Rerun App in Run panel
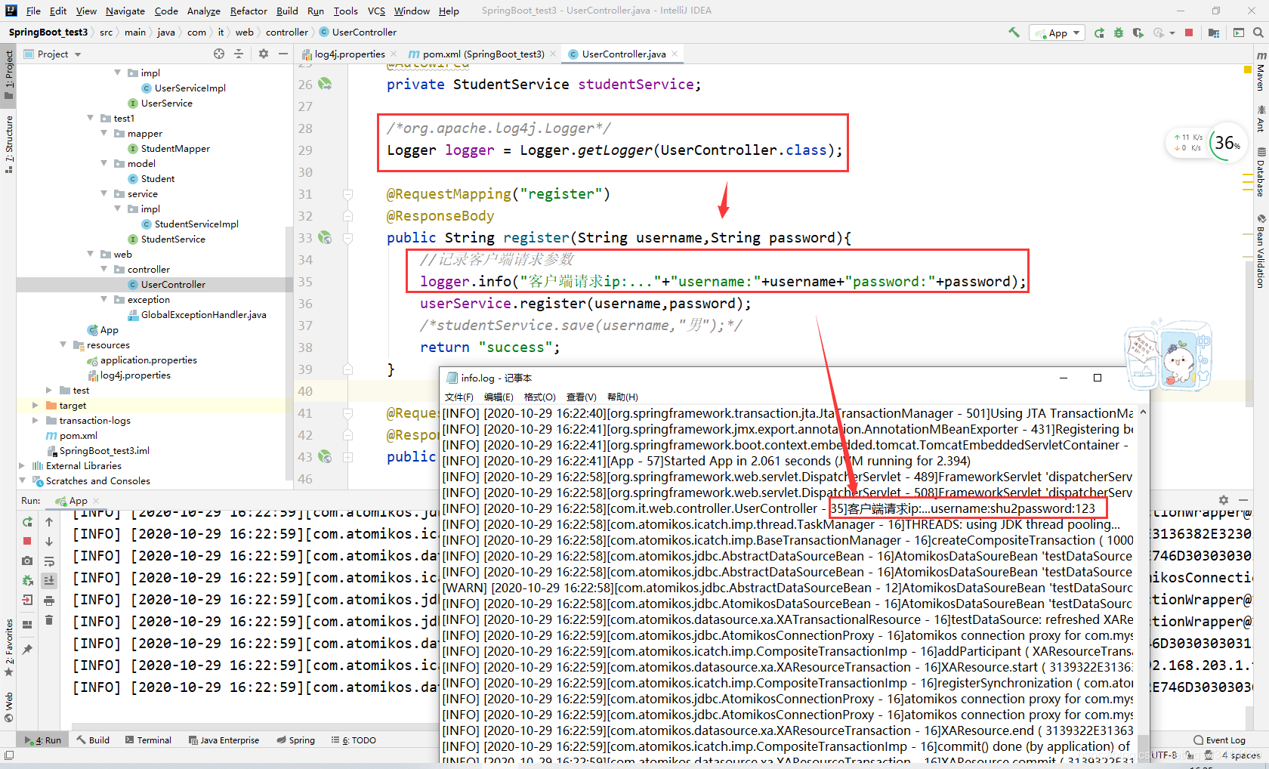 [27, 521]
